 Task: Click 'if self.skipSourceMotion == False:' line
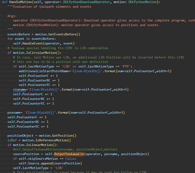(45, 159)
